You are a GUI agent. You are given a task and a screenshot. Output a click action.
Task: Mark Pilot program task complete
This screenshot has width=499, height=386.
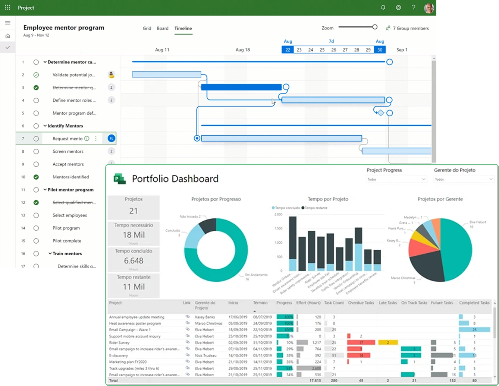pos(36,228)
